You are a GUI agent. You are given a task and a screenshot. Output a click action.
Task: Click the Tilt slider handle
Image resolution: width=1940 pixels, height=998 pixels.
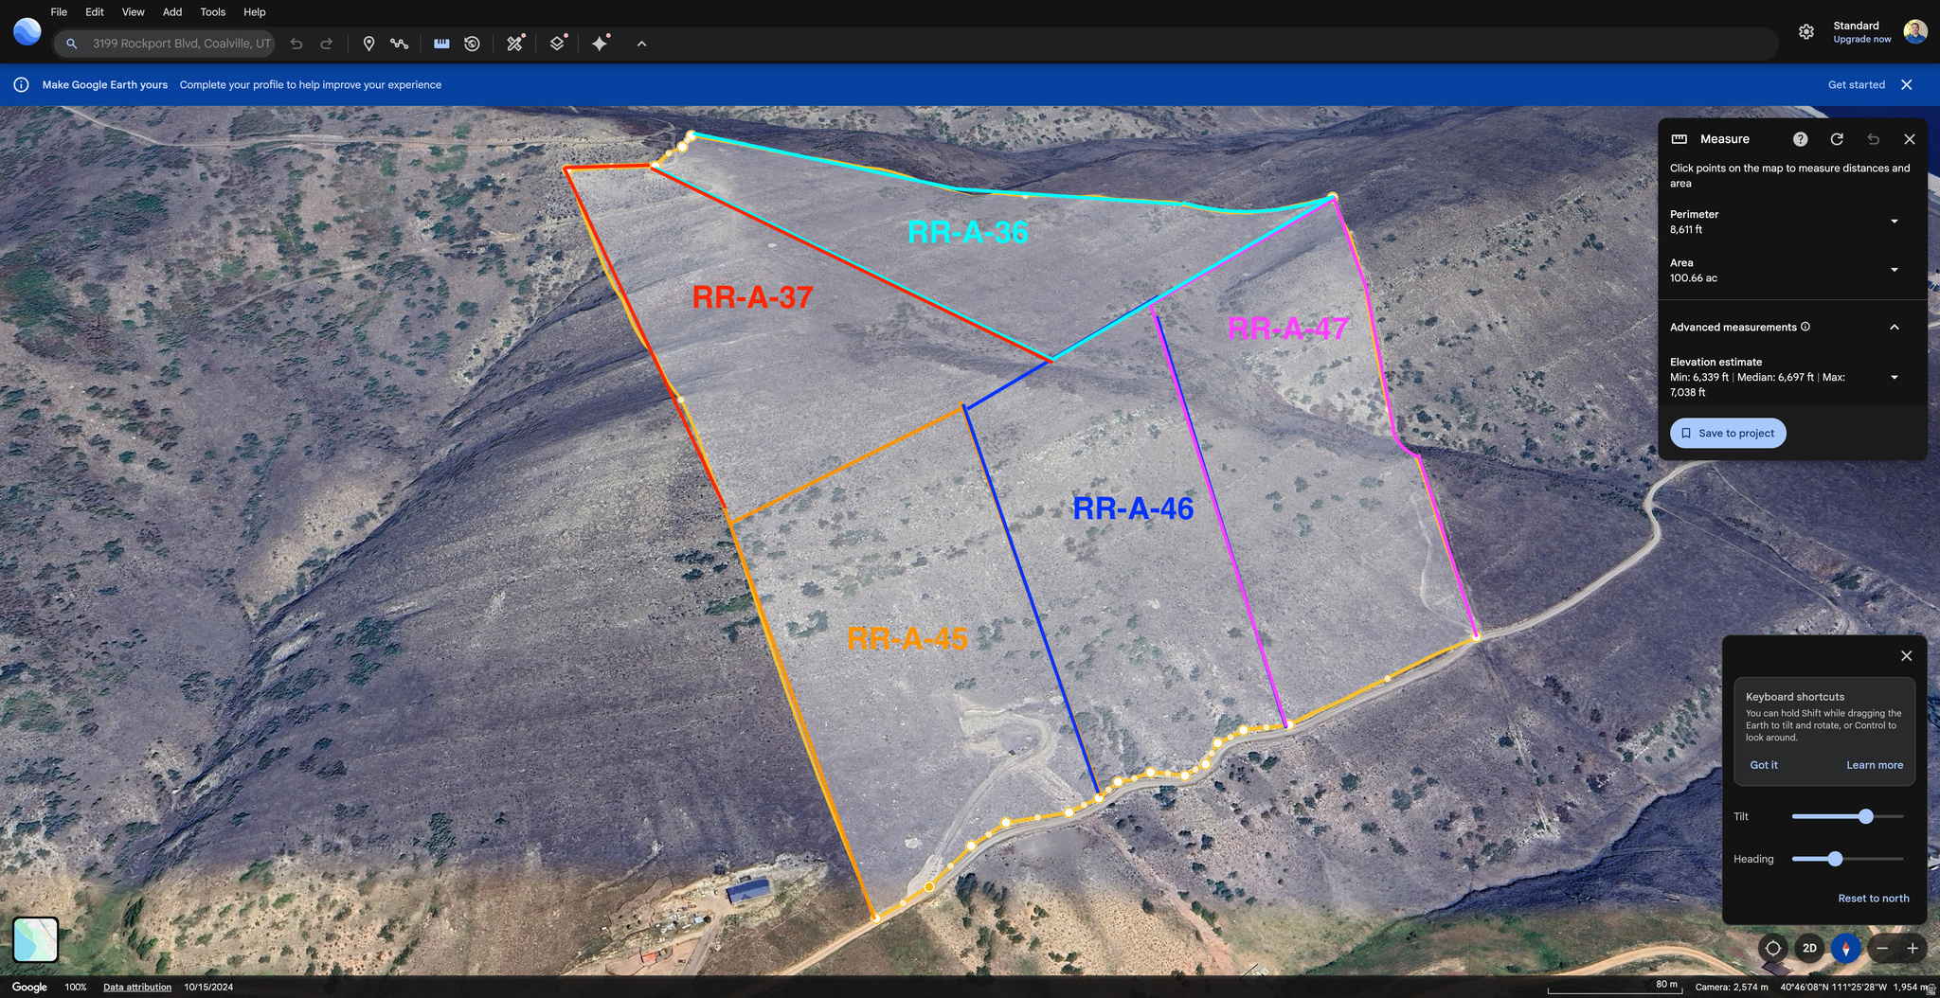[x=1865, y=816]
